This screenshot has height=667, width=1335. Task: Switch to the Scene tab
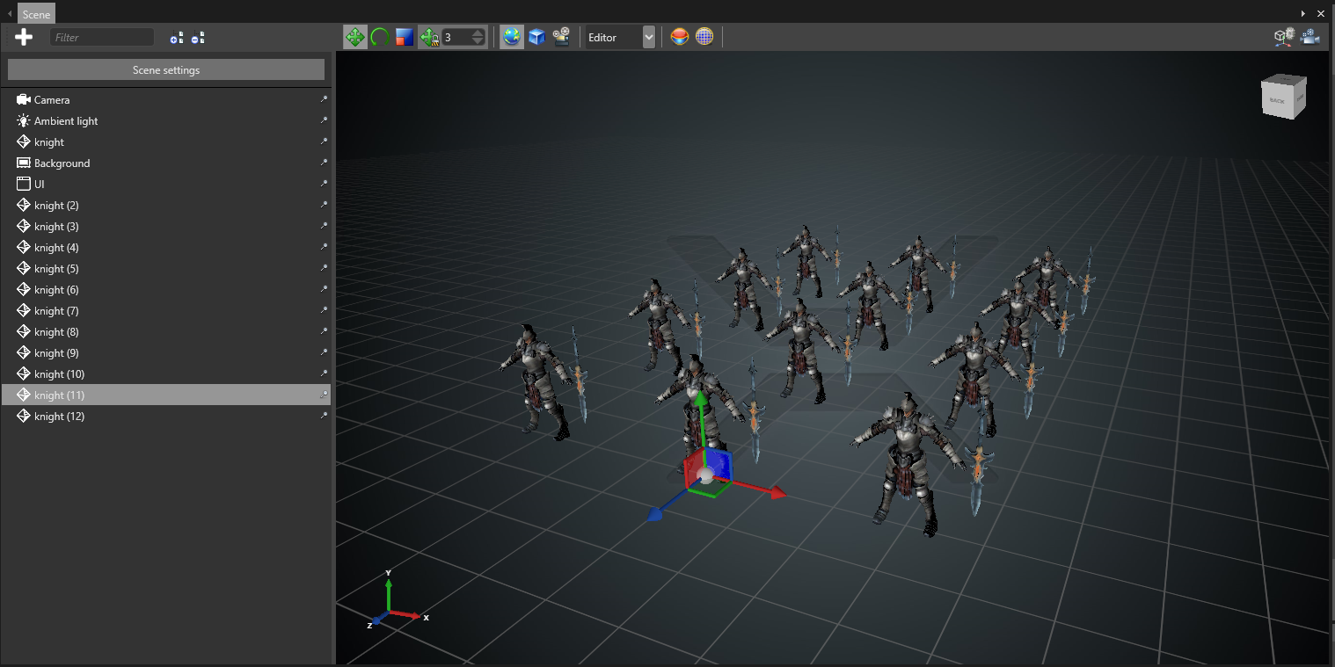pyautogui.click(x=35, y=13)
